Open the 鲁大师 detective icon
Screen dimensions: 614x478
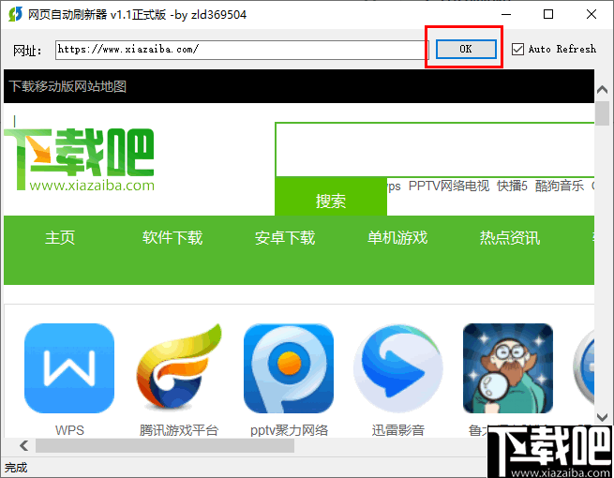pyautogui.click(x=508, y=368)
